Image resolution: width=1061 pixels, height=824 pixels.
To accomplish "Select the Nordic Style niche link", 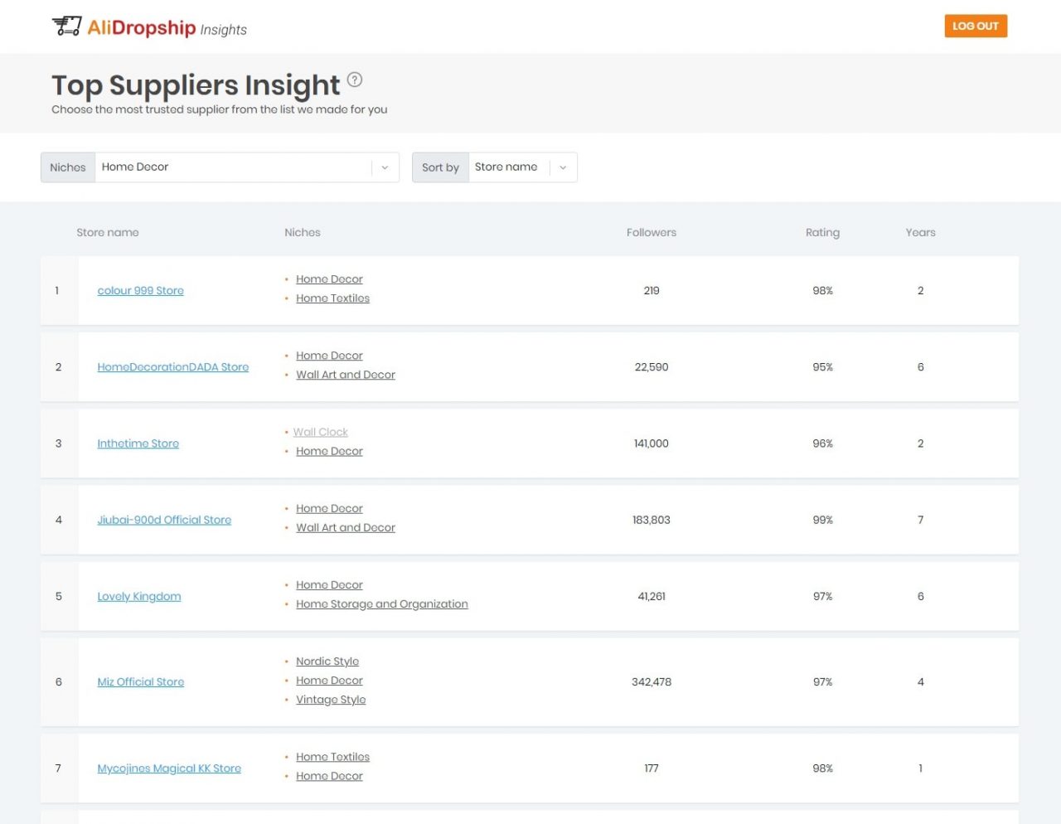I will (327, 662).
